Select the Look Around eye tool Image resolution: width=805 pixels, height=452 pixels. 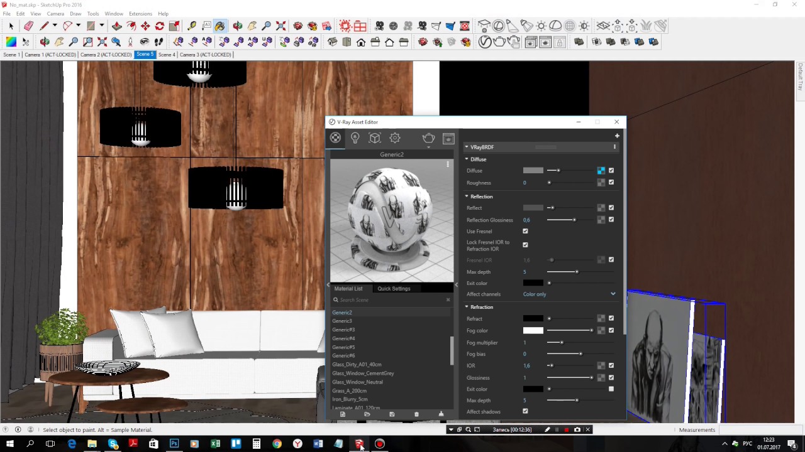click(x=144, y=42)
